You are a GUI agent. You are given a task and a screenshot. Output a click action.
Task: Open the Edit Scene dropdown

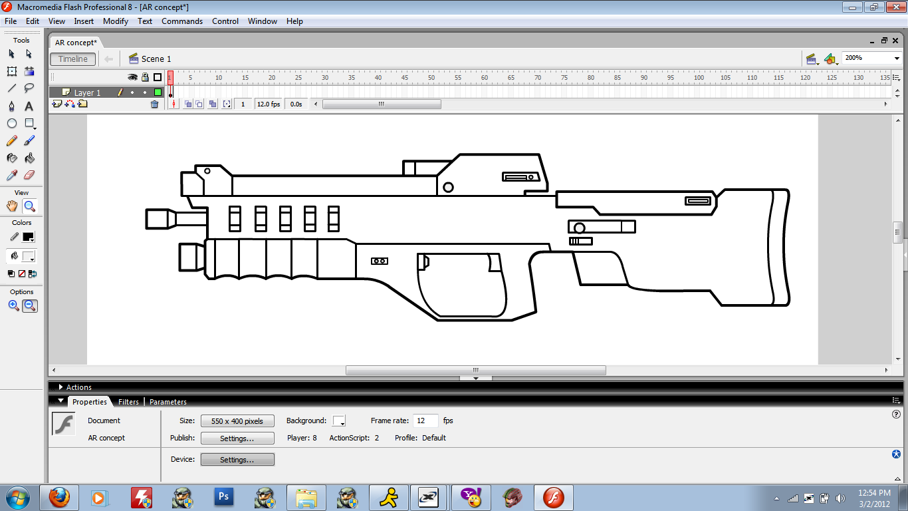pyautogui.click(x=812, y=59)
